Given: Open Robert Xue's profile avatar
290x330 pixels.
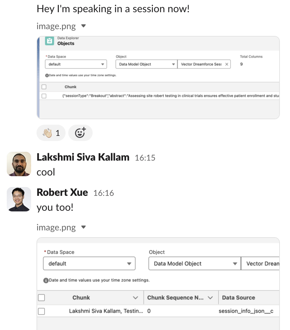Looking at the screenshot, I should pyautogui.click(x=19, y=199).
